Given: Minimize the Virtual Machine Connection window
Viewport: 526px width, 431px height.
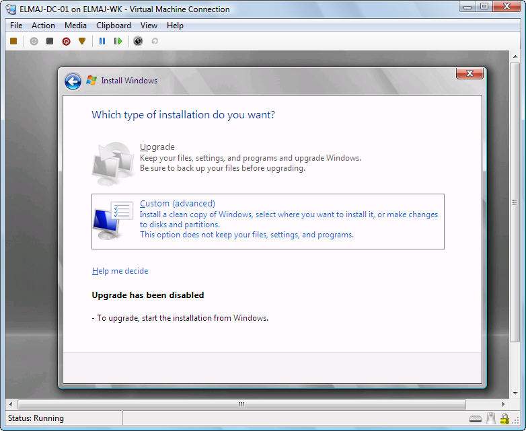Looking at the screenshot, I should pyautogui.click(x=467, y=6).
